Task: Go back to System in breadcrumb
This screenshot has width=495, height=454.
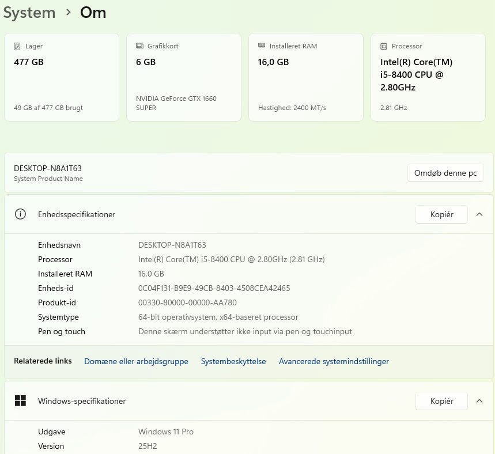Action: (x=29, y=13)
